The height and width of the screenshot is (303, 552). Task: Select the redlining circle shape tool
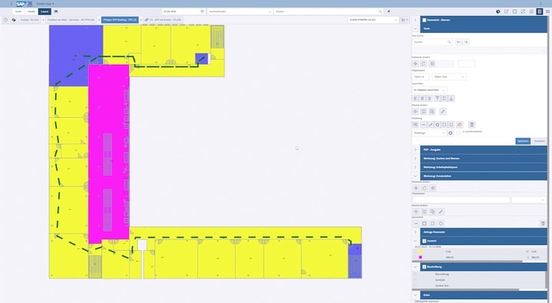(x=451, y=125)
